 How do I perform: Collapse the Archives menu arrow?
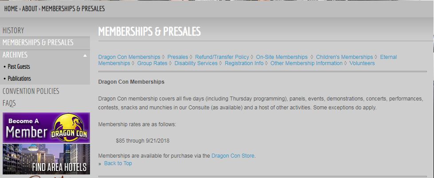[x=85, y=55]
